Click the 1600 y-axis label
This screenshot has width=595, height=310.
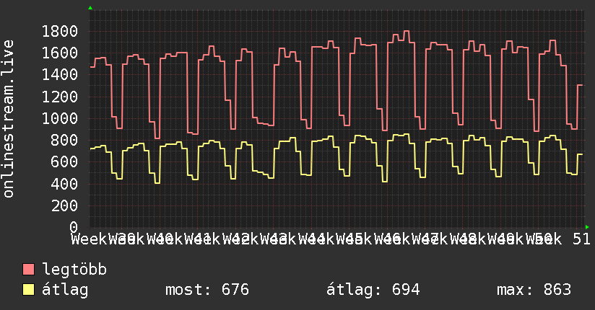point(60,53)
